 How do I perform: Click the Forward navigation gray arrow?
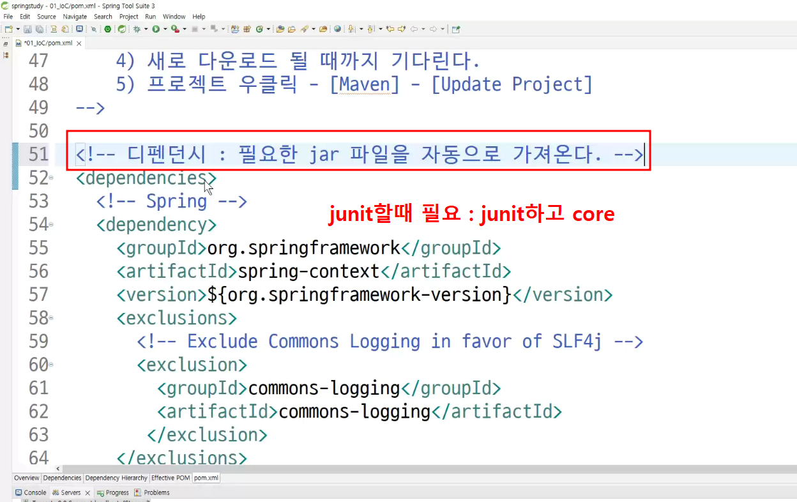[433, 29]
